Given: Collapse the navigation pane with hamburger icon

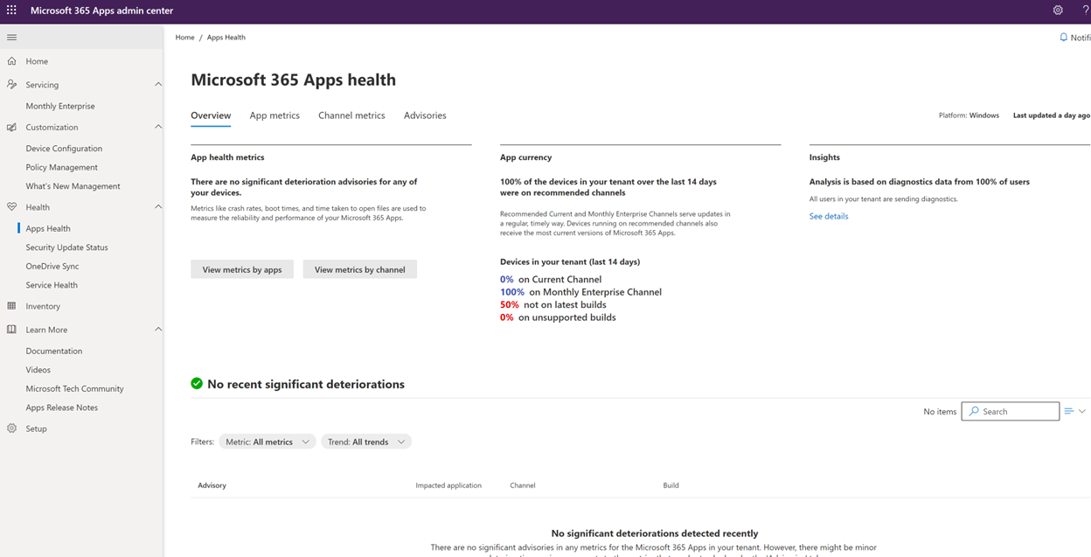Looking at the screenshot, I should [11, 37].
